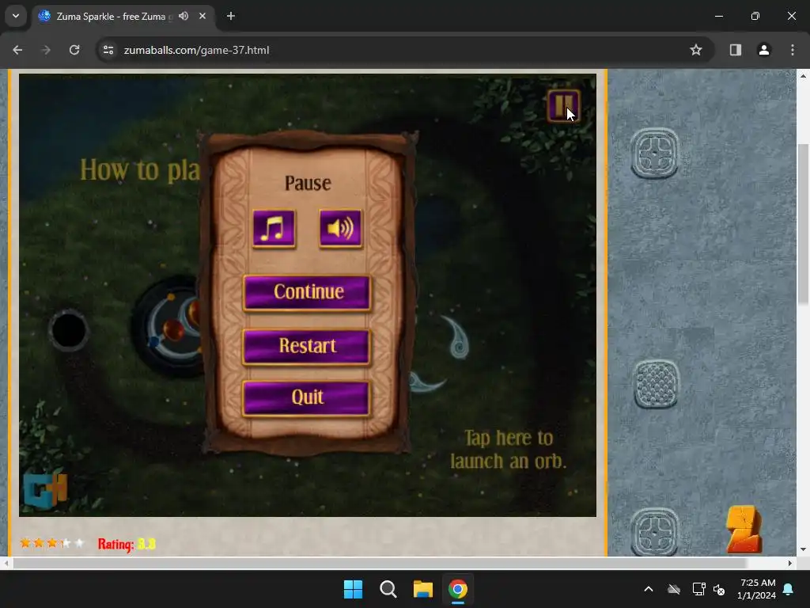Click the scroll right arrow at bottom
Image resolution: width=810 pixels, height=608 pixels.
pyautogui.click(x=790, y=563)
